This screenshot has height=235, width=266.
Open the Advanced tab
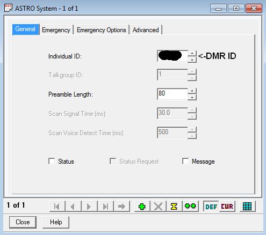click(x=146, y=30)
